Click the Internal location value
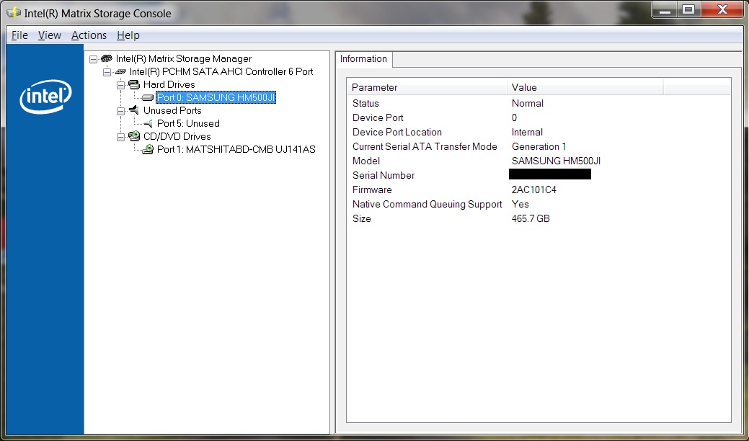 tap(527, 132)
